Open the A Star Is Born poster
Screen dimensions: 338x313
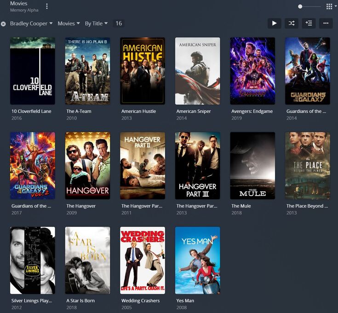pyautogui.click(x=87, y=261)
